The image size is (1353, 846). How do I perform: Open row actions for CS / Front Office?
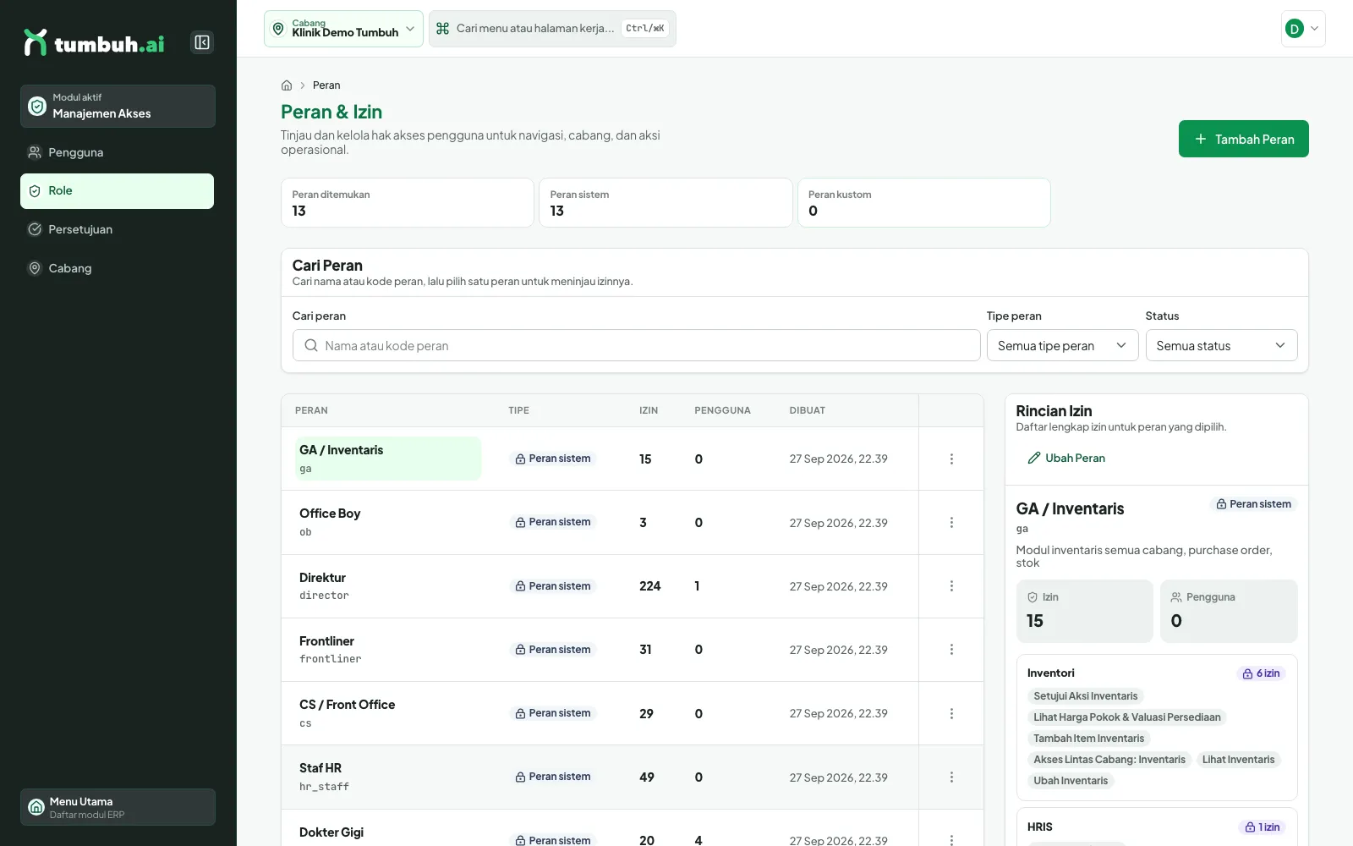pyautogui.click(x=951, y=713)
